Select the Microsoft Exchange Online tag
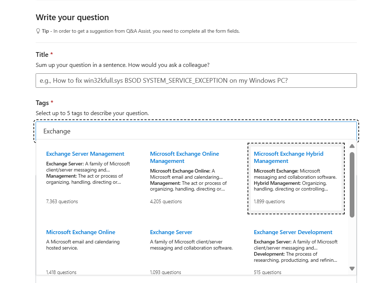Viewport: 367px width, 283px height. (x=81, y=232)
